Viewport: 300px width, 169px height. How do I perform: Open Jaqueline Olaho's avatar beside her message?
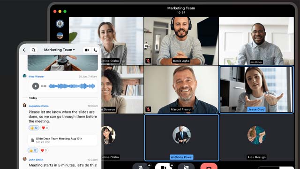[25, 105]
